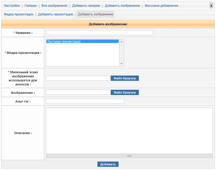Viewport: 216px width, 170px height.
Task: Click the listbox scroll up arrow
Action: point(121,41)
